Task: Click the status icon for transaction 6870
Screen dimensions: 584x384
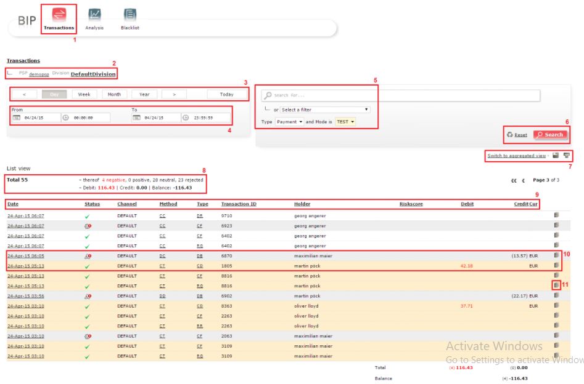Action: (88, 256)
